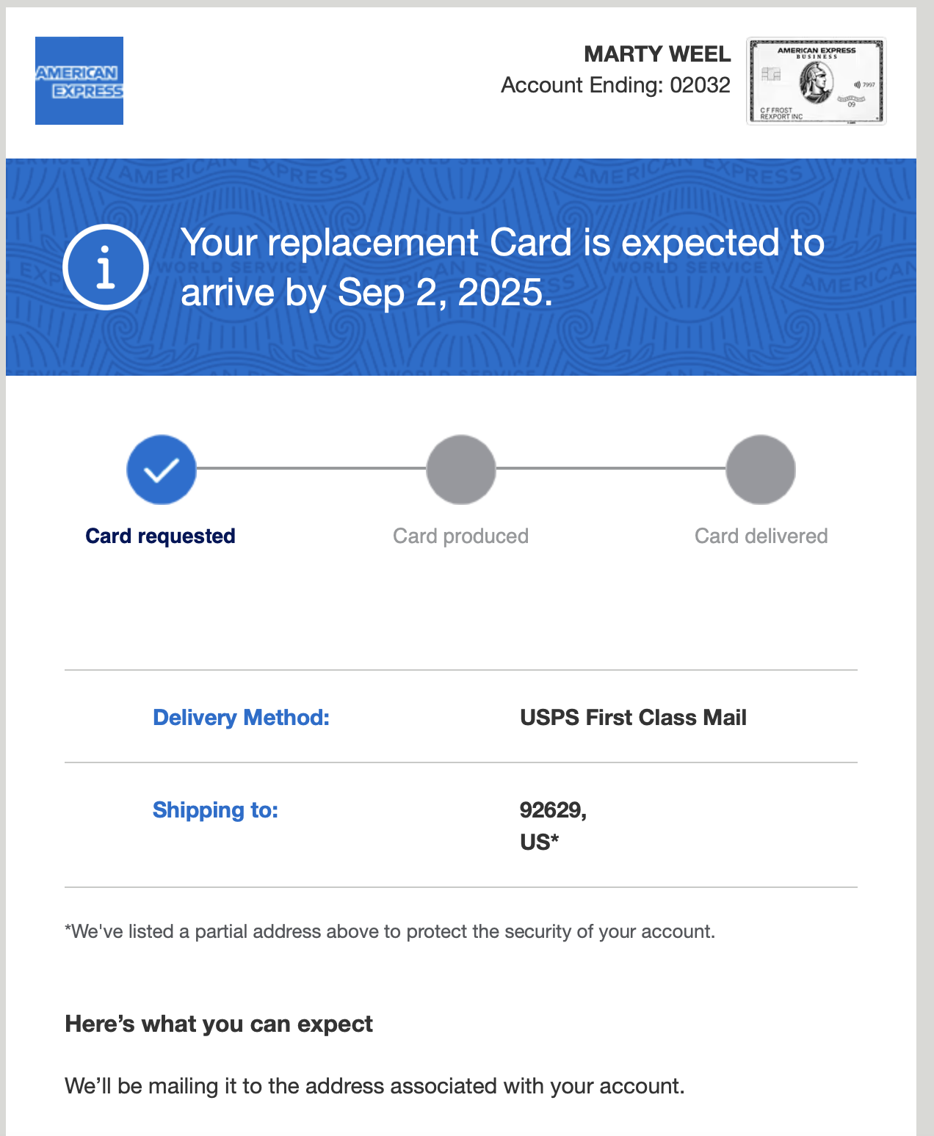The width and height of the screenshot is (934, 1136).
Task: Click the blue checkmark step circle
Action: 162,470
